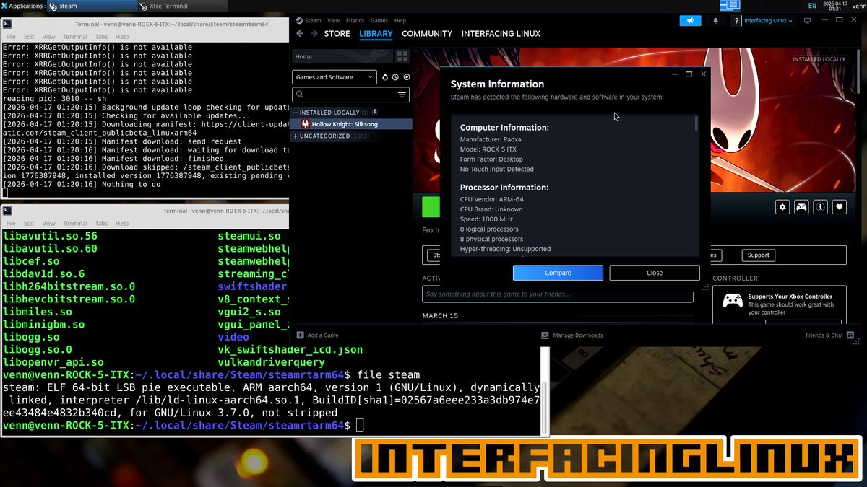Open the Library Home button
Image resolution: width=867 pixels, height=487 pixels.
pyautogui.click(x=342, y=56)
